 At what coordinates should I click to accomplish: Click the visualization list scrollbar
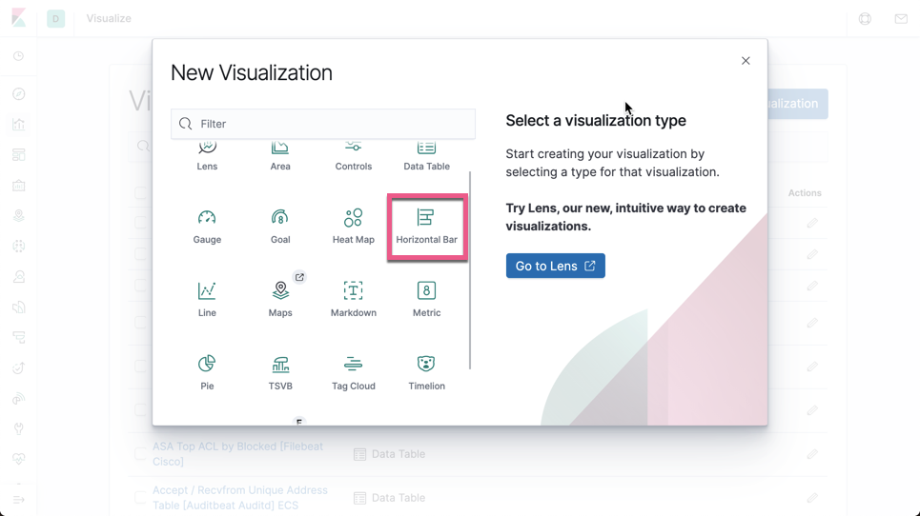pyautogui.click(x=470, y=270)
